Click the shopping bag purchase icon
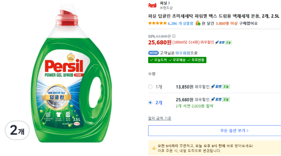This screenshot has height=156, width=281. [198, 23]
